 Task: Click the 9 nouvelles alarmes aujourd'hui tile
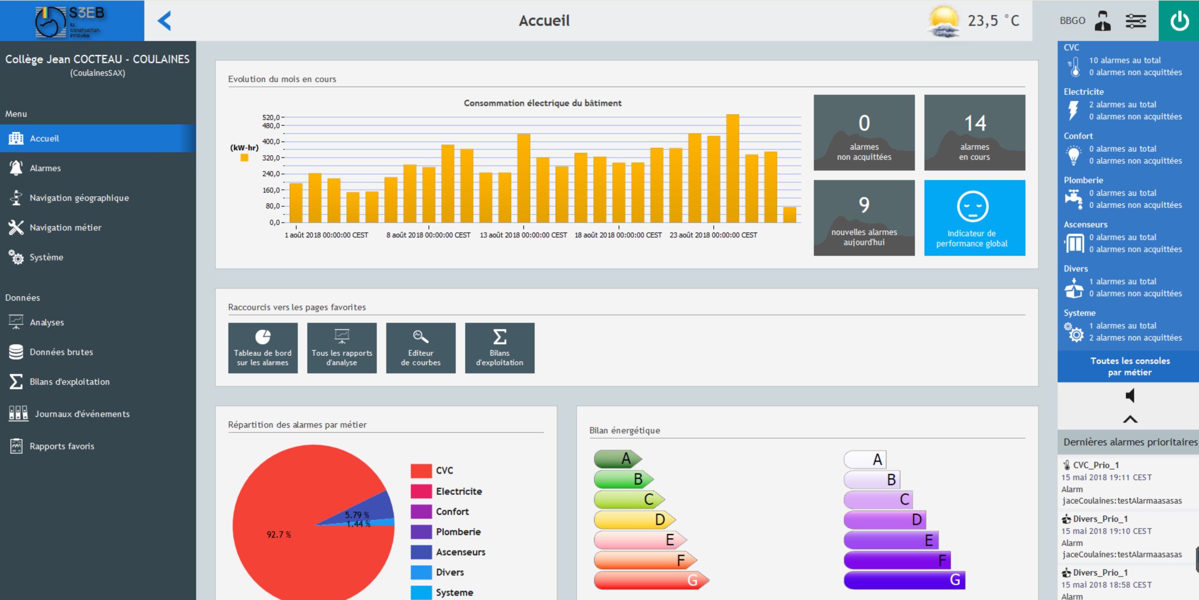coord(864,218)
